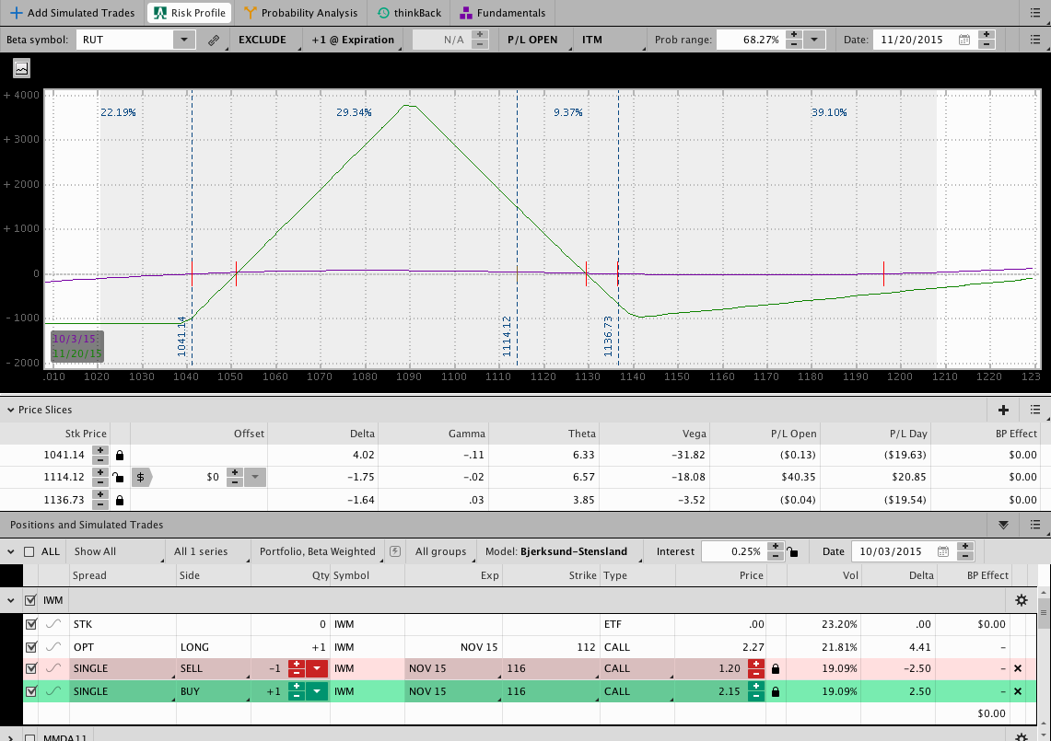Uncheck the IWM group checkbox
The width and height of the screenshot is (1051, 741).
click(30, 600)
